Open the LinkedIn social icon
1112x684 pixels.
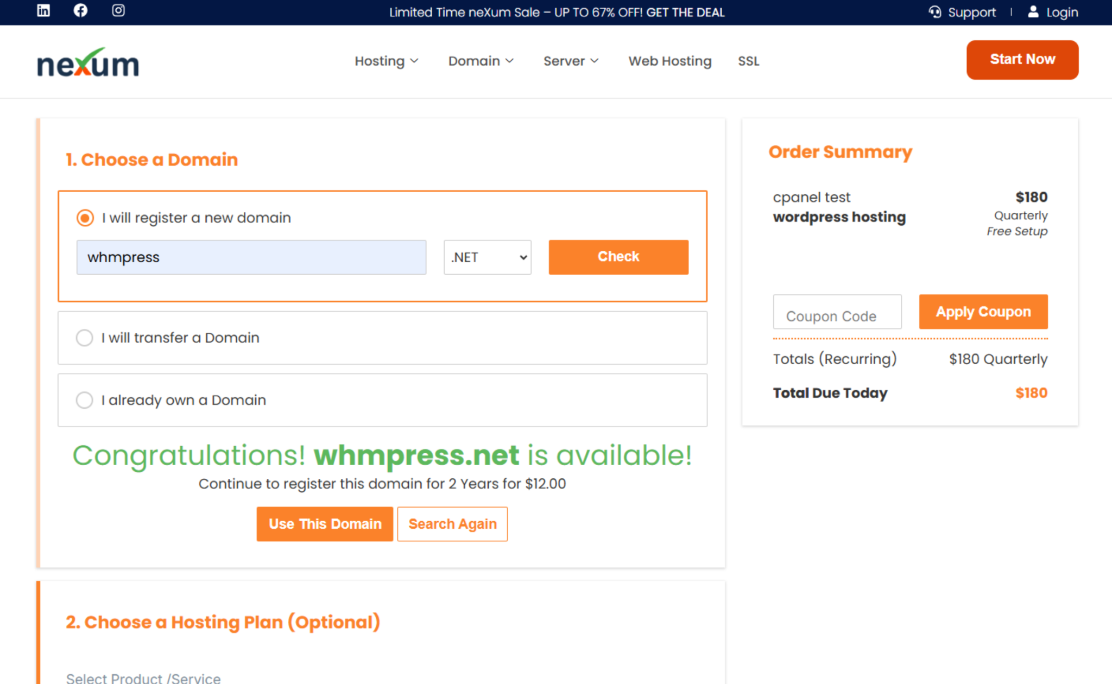42,11
